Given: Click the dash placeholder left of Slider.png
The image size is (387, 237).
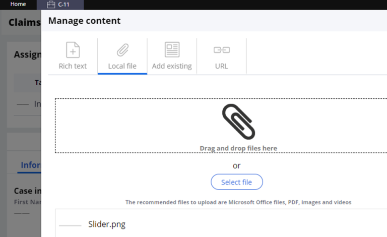Looking at the screenshot, I should tap(70, 225).
